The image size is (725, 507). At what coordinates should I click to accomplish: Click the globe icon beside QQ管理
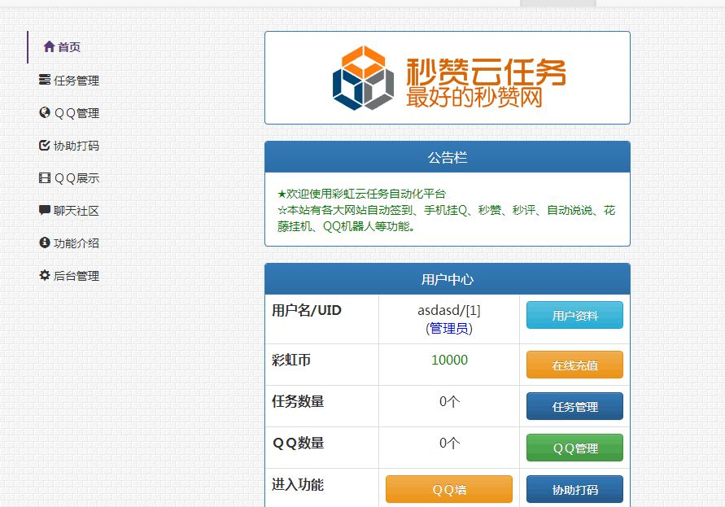[45, 112]
